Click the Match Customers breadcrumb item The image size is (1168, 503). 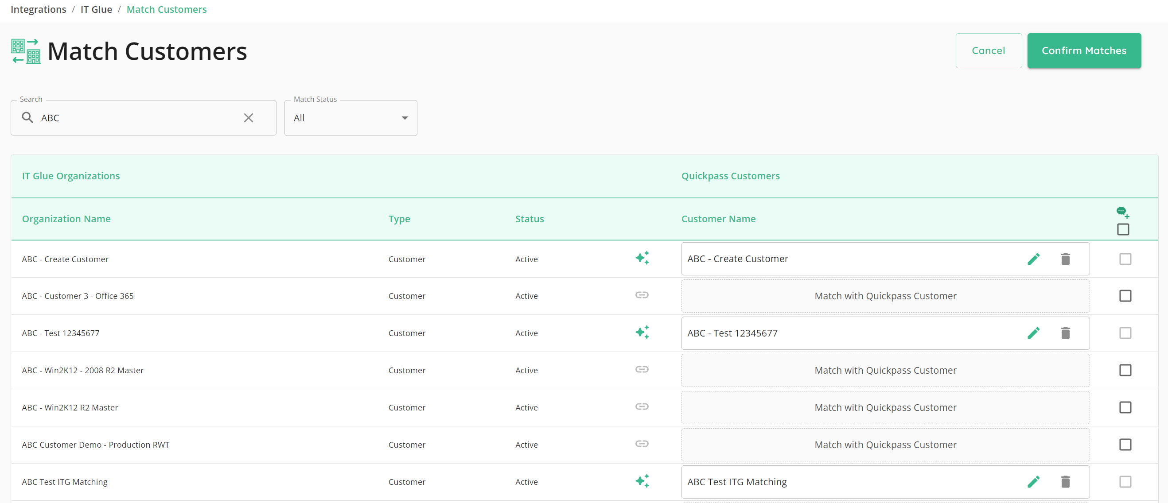pos(167,9)
